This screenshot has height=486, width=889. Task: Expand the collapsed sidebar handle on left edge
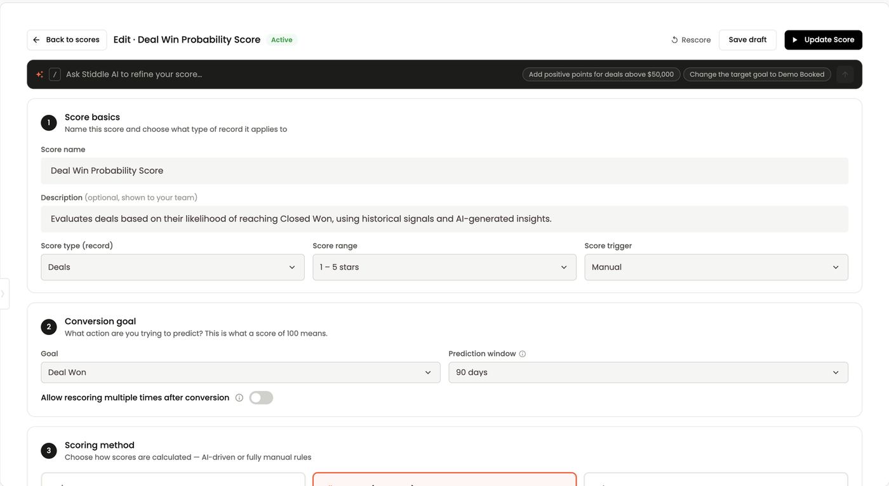tap(4, 294)
